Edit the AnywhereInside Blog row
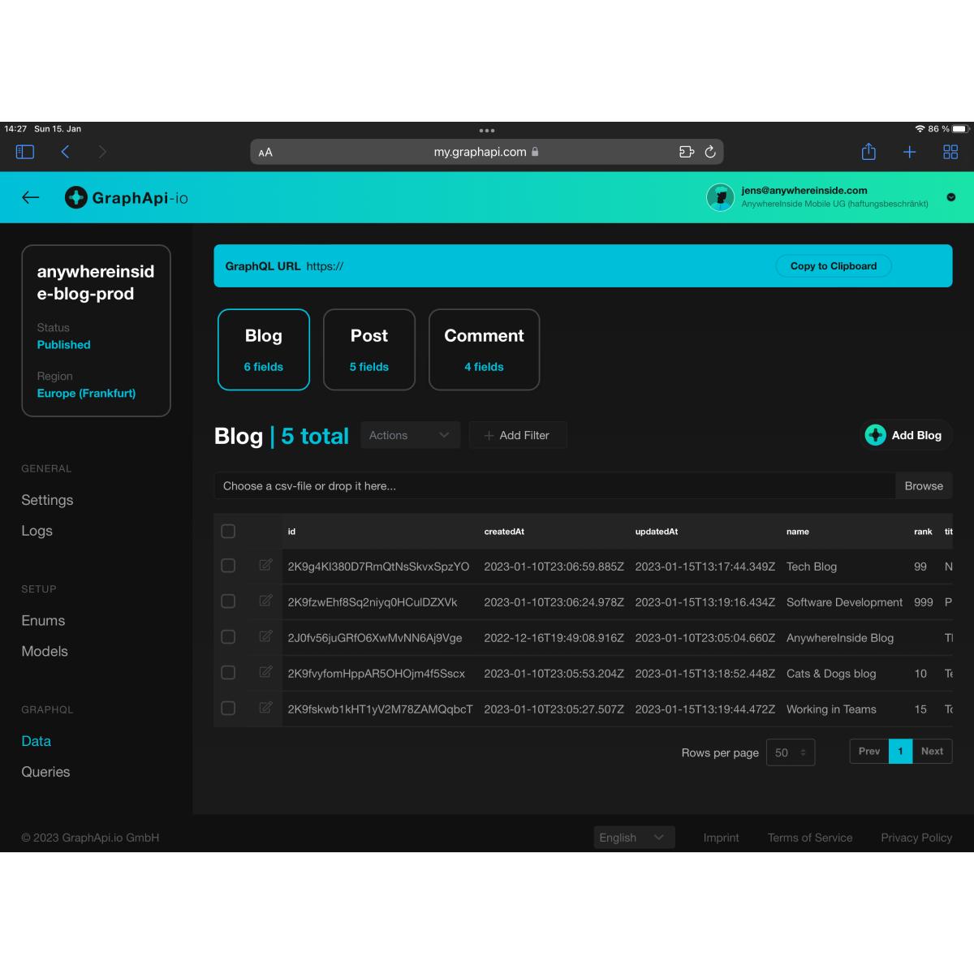974x974 pixels. (265, 636)
